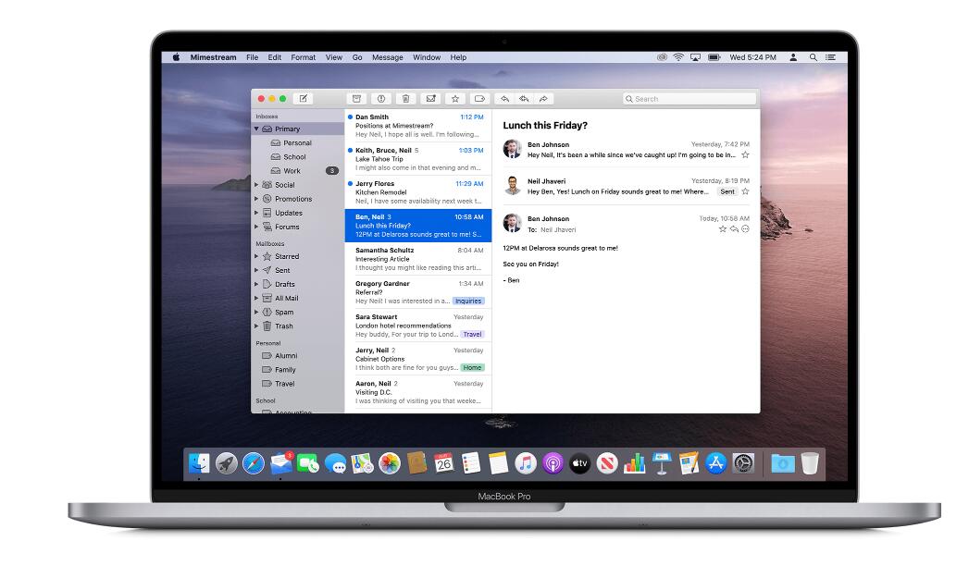The height and width of the screenshot is (578, 969).
Task: Open the App Store from the Dock
Action: pos(715,463)
